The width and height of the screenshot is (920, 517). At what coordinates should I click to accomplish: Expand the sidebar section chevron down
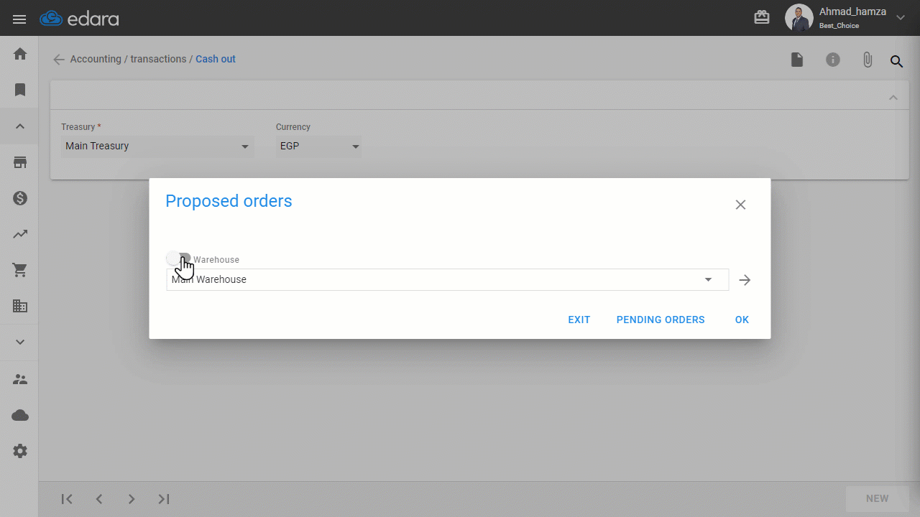20,343
